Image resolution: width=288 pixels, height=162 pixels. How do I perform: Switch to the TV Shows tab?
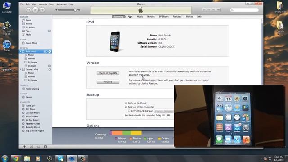click(x=164, y=17)
